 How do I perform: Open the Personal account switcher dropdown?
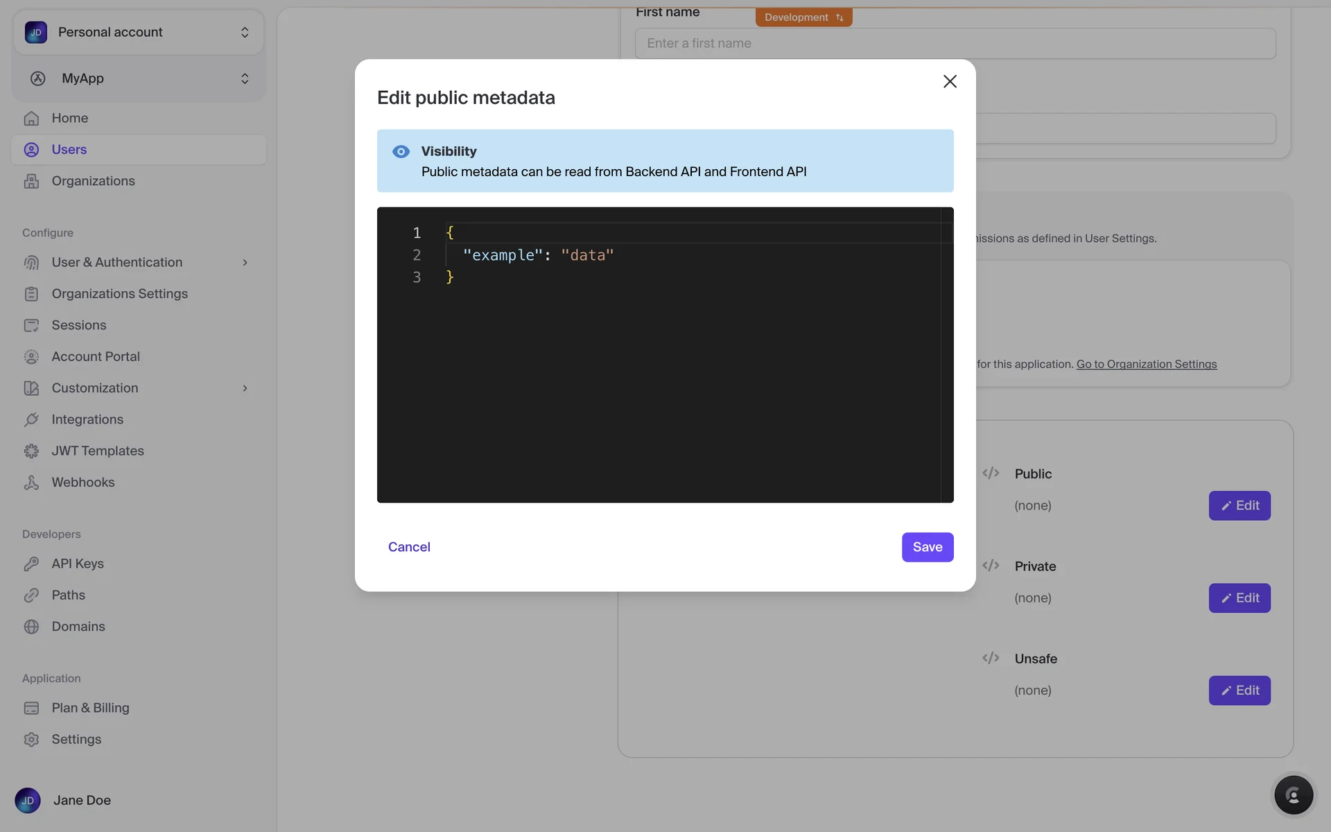click(x=138, y=32)
